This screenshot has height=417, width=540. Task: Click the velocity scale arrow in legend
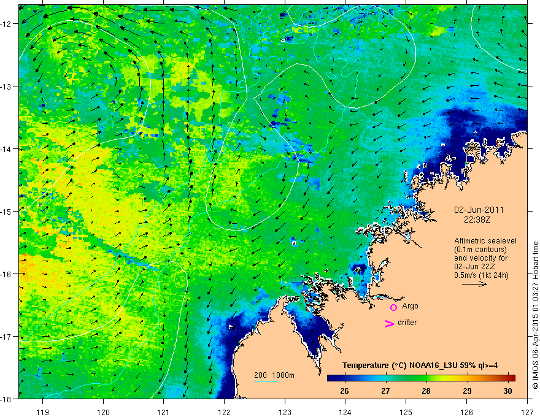click(474, 284)
